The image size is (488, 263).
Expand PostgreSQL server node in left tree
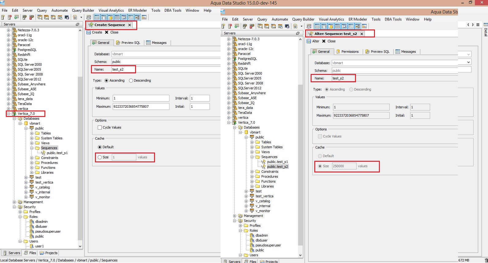tap(9, 50)
